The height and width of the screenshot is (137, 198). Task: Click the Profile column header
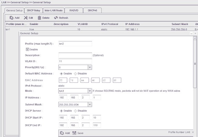pos(16,24)
